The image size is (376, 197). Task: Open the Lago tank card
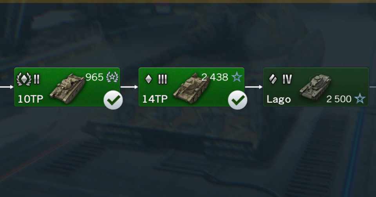(316, 87)
